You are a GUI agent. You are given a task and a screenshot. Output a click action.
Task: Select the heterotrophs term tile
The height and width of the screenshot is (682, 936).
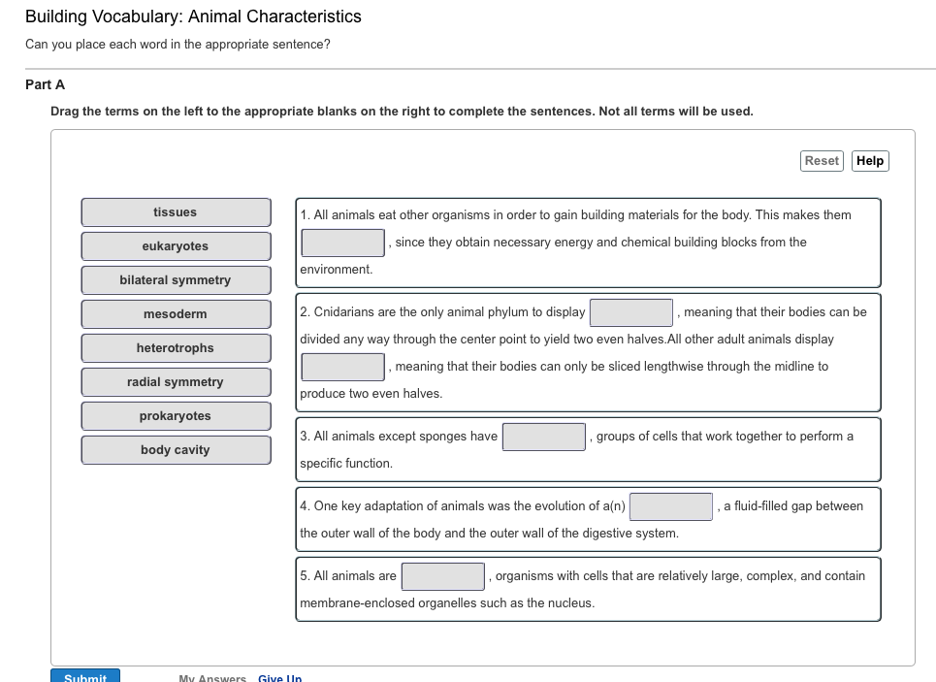click(x=176, y=347)
